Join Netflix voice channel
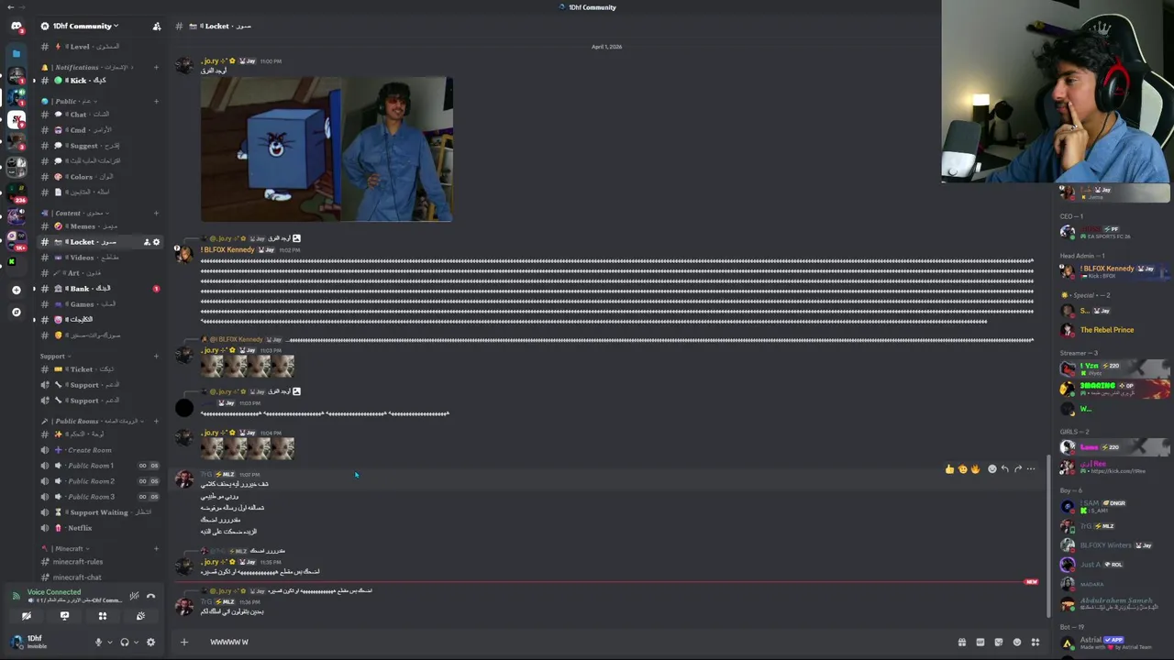Image resolution: width=1174 pixels, height=660 pixels. [x=100, y=527]
